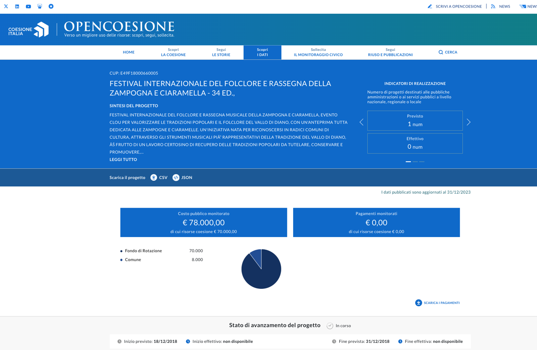Go to Segui Le Storie section
Screen dimensions: 537x350
click(x=221, y=52)
